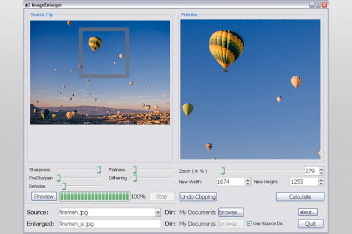Click the Sharpness label
This screenshot has height=234, width=352.
40,170
